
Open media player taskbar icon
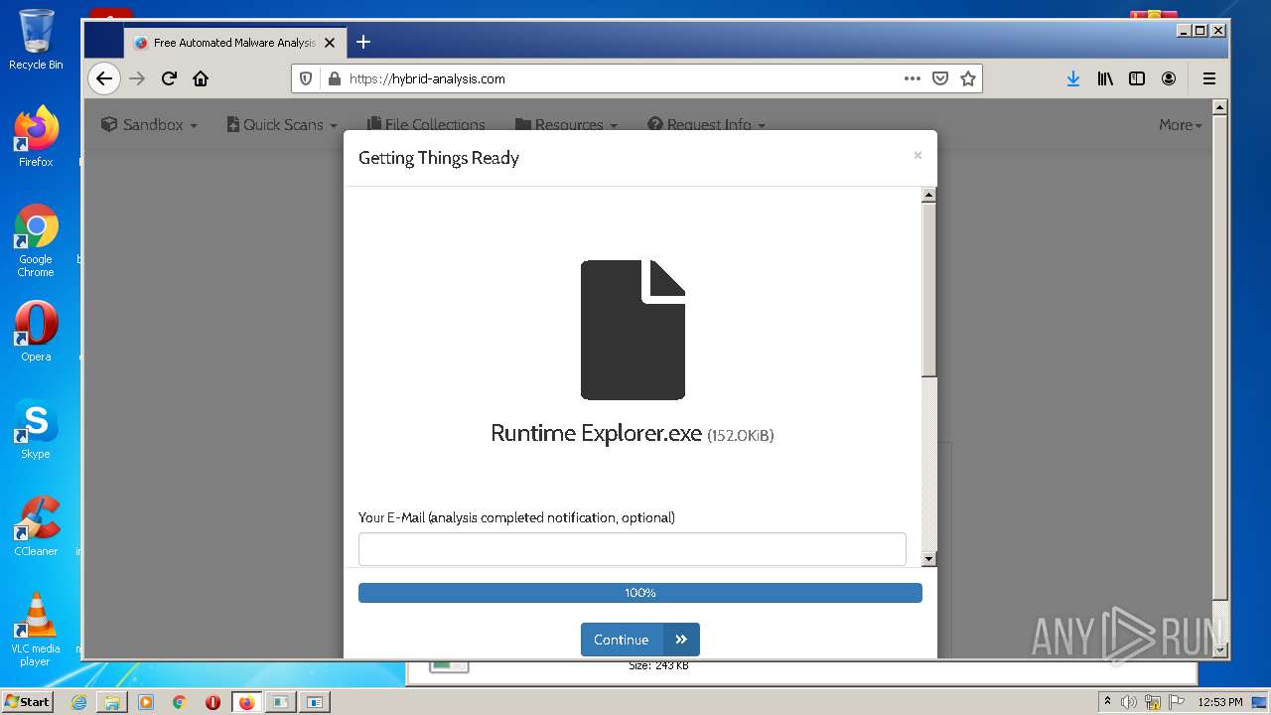point(146,701)
